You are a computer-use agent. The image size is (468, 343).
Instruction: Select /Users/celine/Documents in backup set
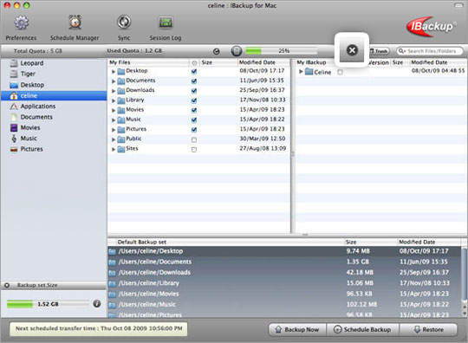click(x=284, y=262)
